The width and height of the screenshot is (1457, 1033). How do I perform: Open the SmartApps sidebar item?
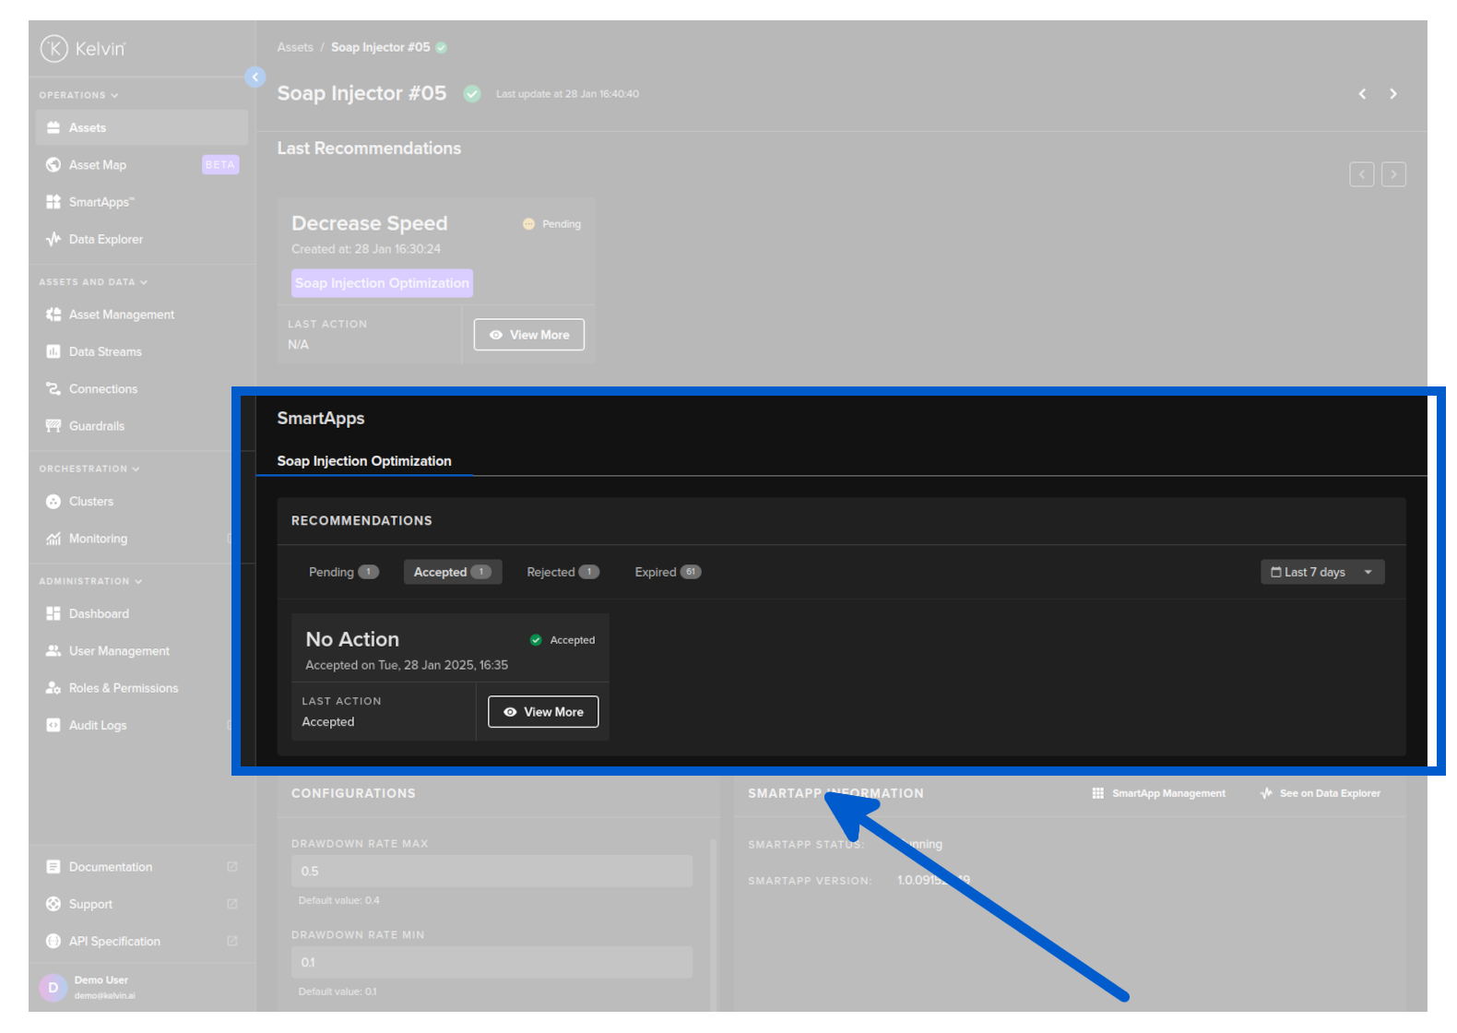point(101,202)
